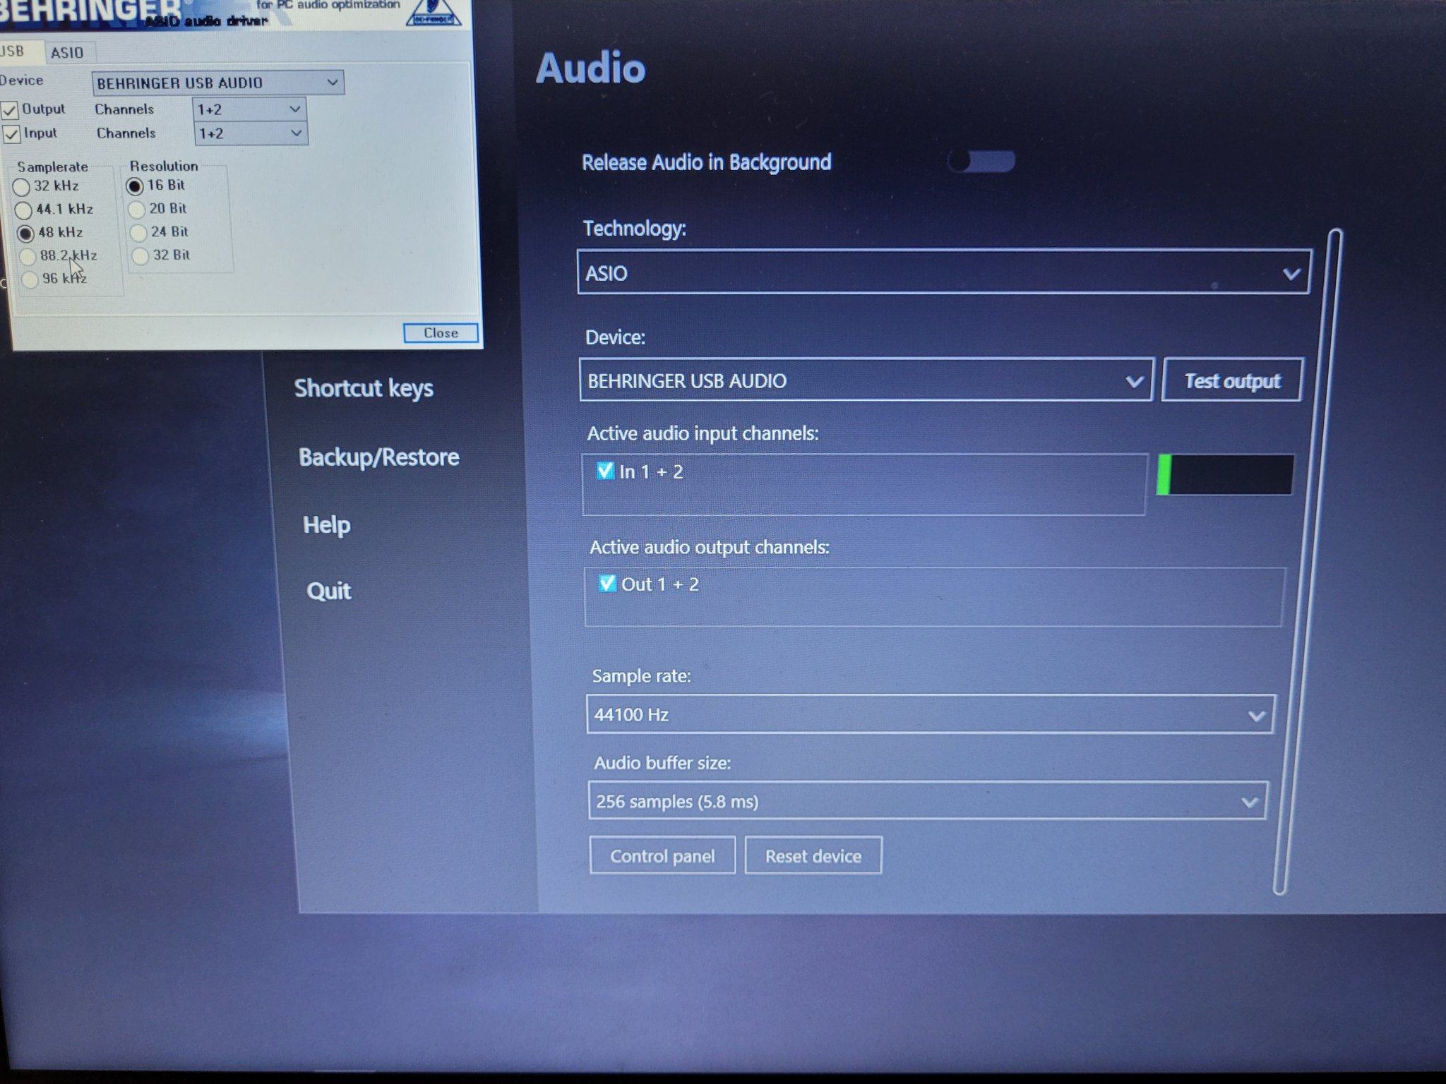Go to Backup/Restore section

pyautogui.click(x=378, y=457)
